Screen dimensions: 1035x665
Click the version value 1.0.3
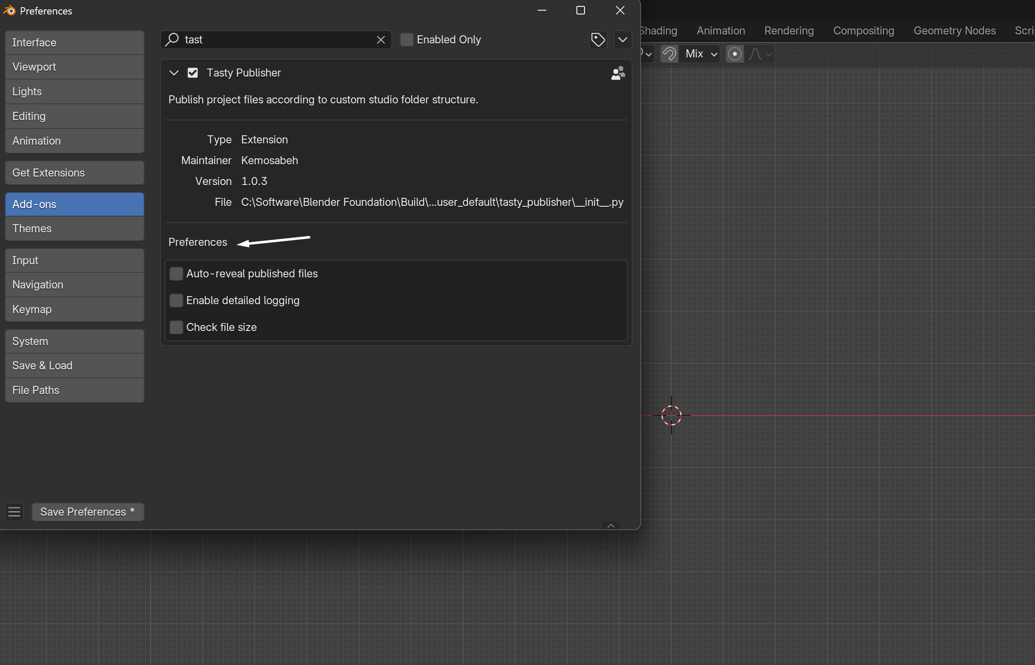[x=254, y=181]
